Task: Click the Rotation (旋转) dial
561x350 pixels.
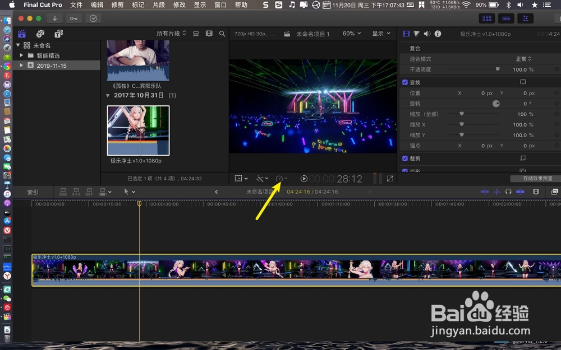Action: coord(496,104)
